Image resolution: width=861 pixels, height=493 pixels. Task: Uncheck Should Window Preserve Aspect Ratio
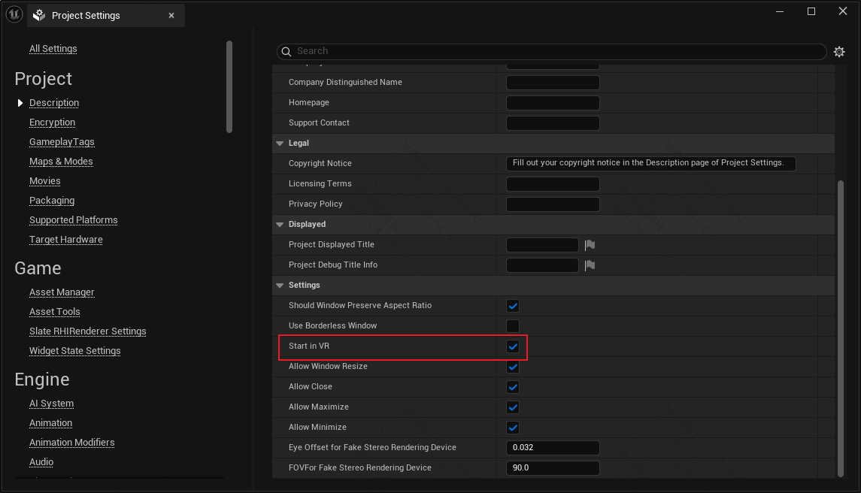click(x=513, y=306)
